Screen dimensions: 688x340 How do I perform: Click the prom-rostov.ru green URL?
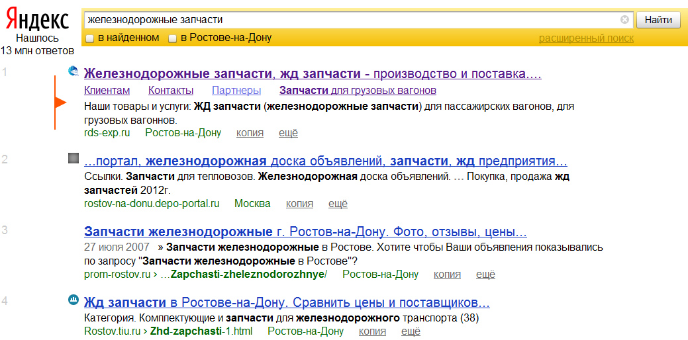pos(117,275)
